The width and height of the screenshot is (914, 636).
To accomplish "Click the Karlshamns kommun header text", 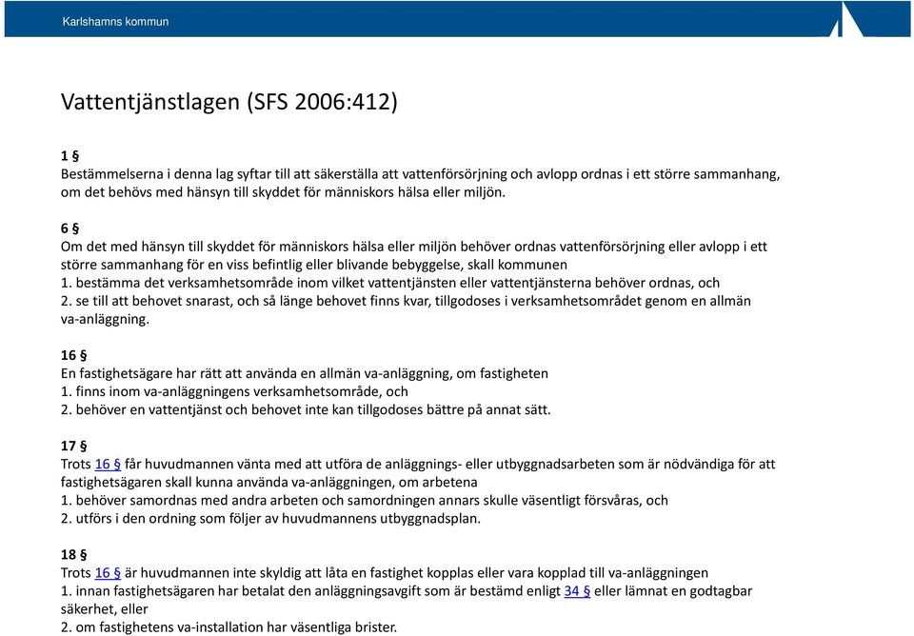I will (115, 22).
